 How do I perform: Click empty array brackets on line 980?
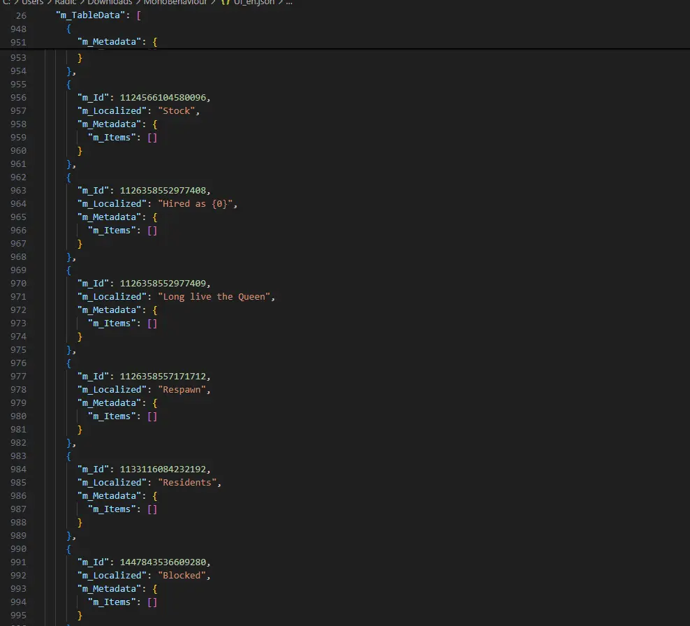point(152,416)
